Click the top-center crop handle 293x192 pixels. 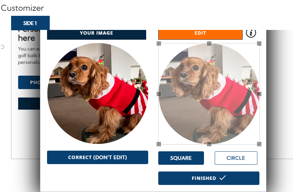click(x=209, y=44)
